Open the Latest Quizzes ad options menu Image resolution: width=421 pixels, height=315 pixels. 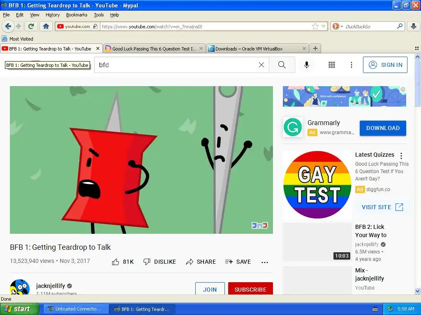click(401, 155)
